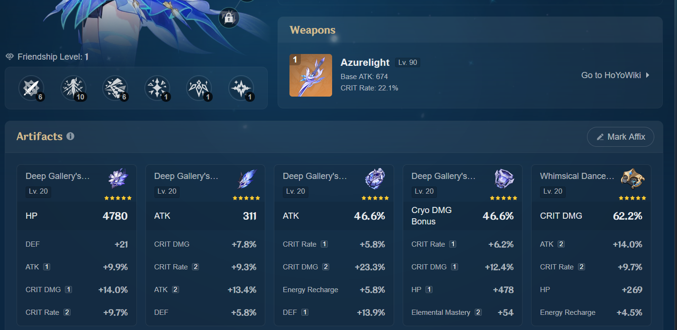677x330 pixels.
Task: Open the Elemental Burst talent icon level 6
Action: [x=115, y=88]
